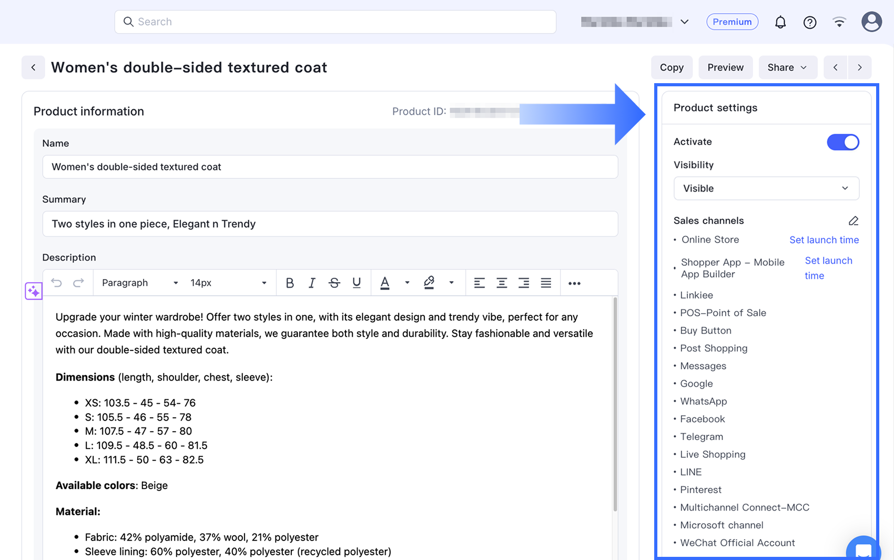The height and width of the screenshot is (560, 894).
Task: Edit the product Name field
Action: click(x=330, y=167)
